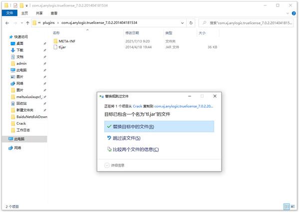Switch to details view in status bar
299x213 pixels.
point(287,207)
